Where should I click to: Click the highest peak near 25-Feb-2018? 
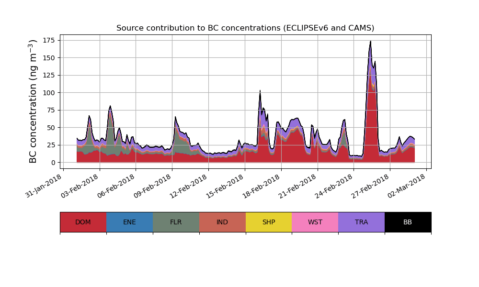(370, 42)
